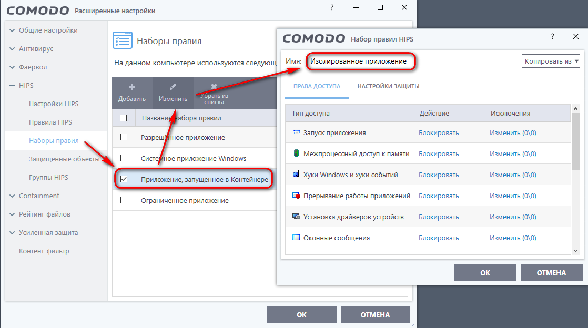Click the Оконные сообщения row icon
This screenshot has width=588, height=328.
point(296,237)
